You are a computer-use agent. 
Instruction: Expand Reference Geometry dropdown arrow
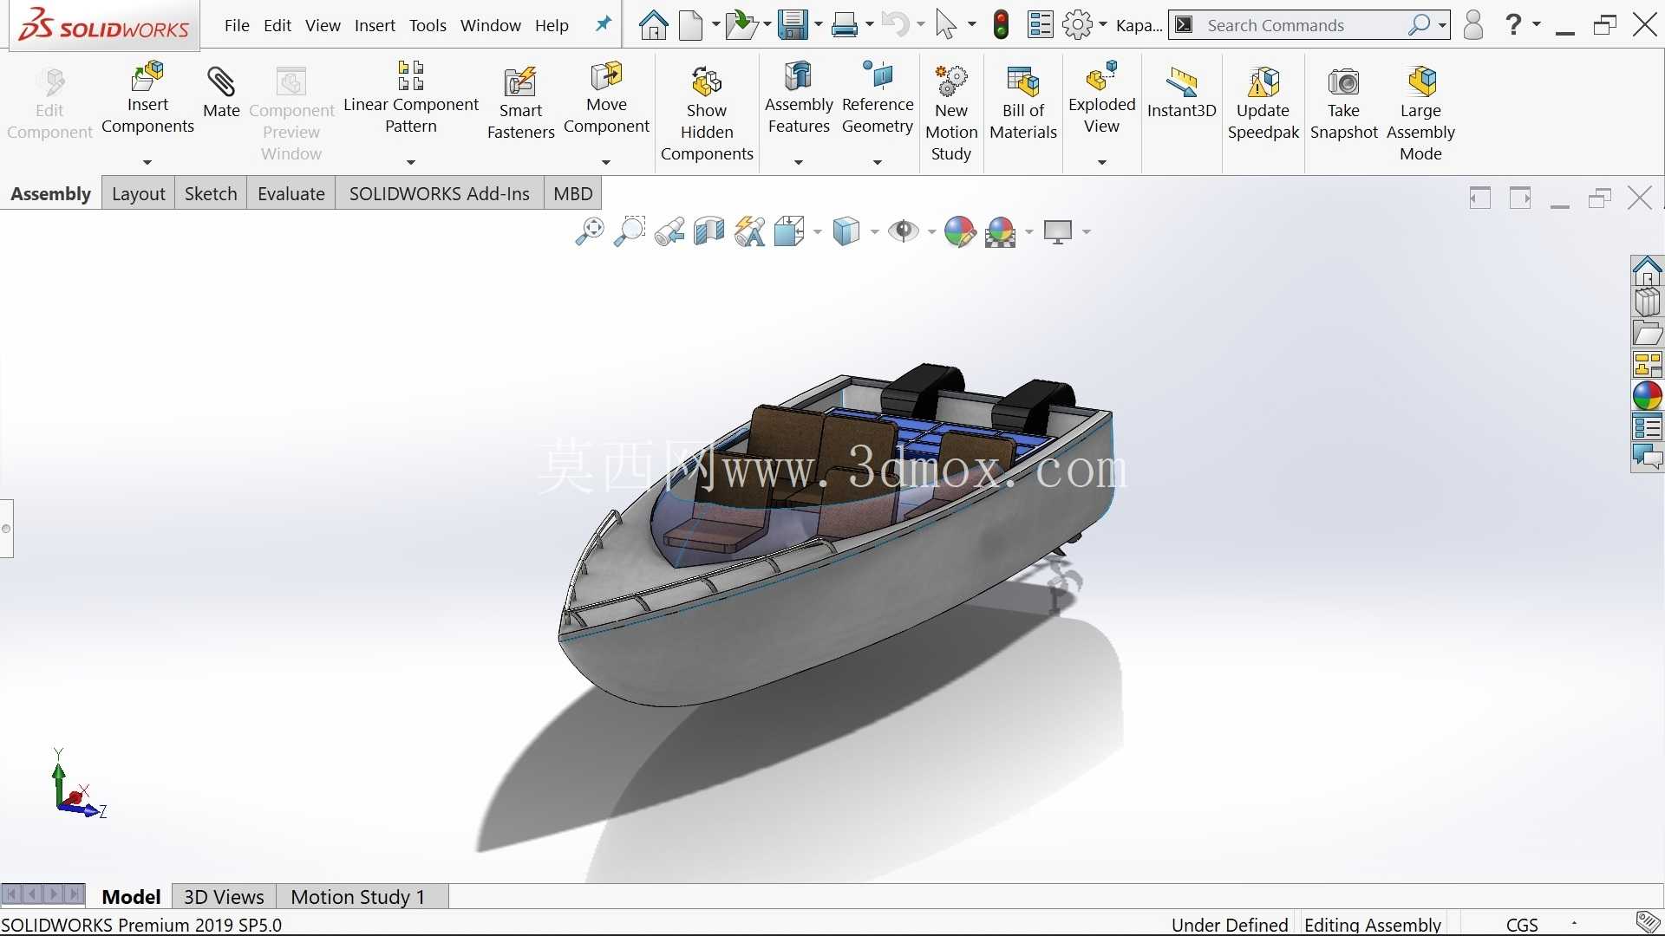click(x=878, y=162)
